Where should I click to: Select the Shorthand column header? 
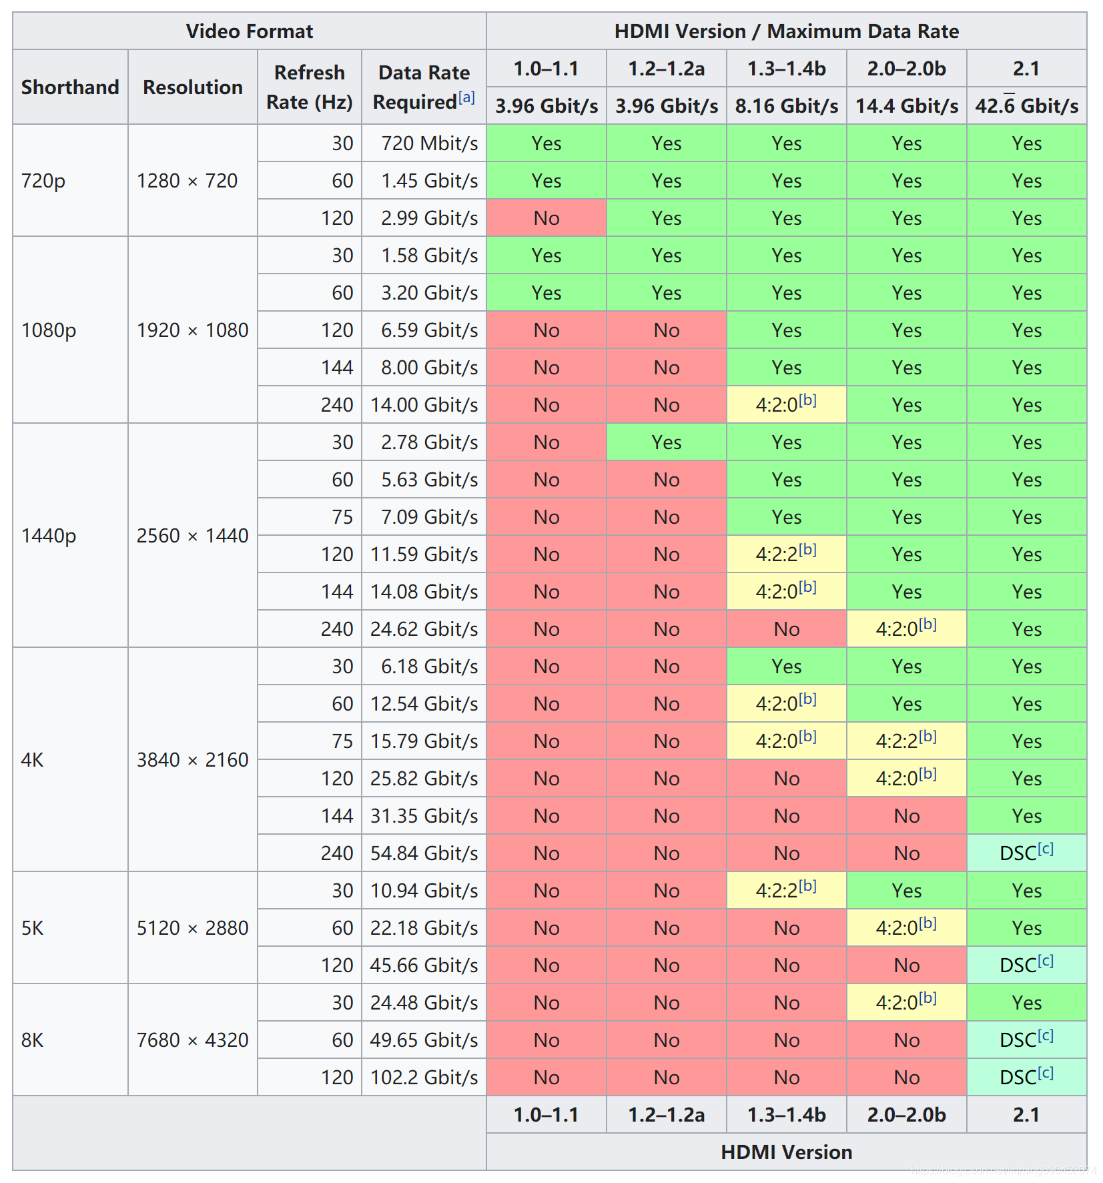(70, 87)
